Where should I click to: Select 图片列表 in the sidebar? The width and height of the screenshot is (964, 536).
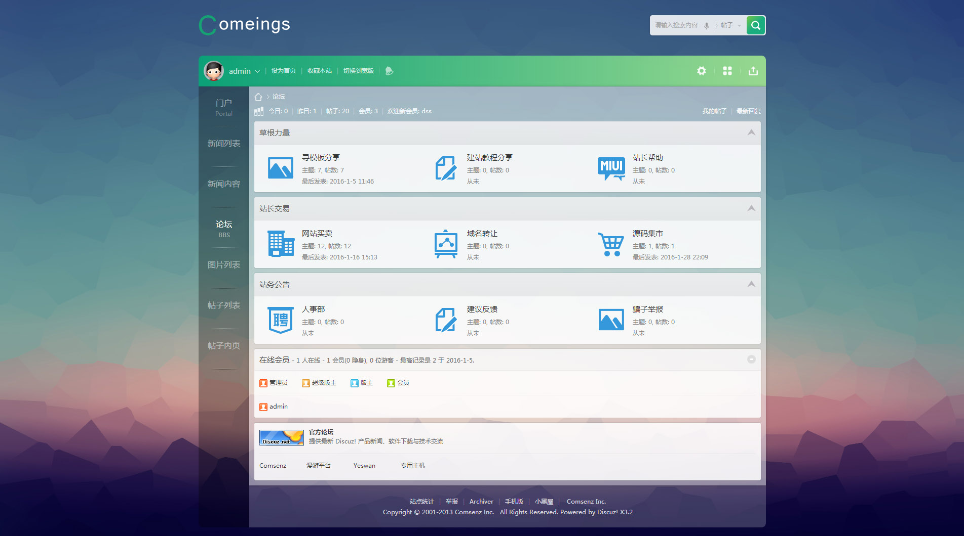tap(223, 265)
